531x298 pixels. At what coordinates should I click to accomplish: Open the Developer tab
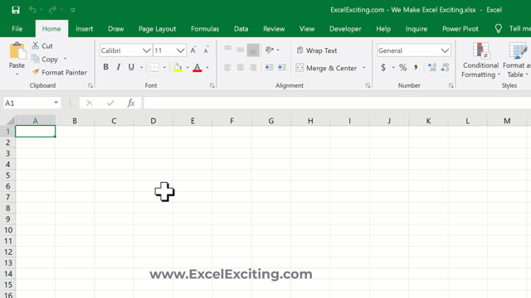pyautogui.click(x=345, y=29)
